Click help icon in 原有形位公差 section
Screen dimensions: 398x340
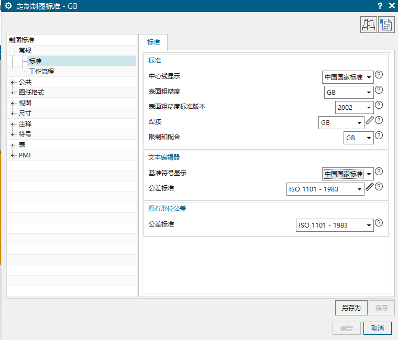379,223
